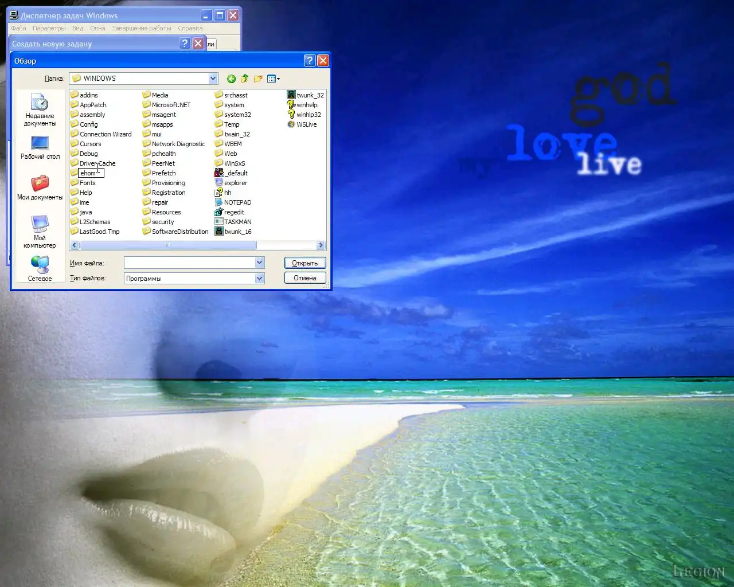Select the Media folder
The image size is (734, 587).
155,95
